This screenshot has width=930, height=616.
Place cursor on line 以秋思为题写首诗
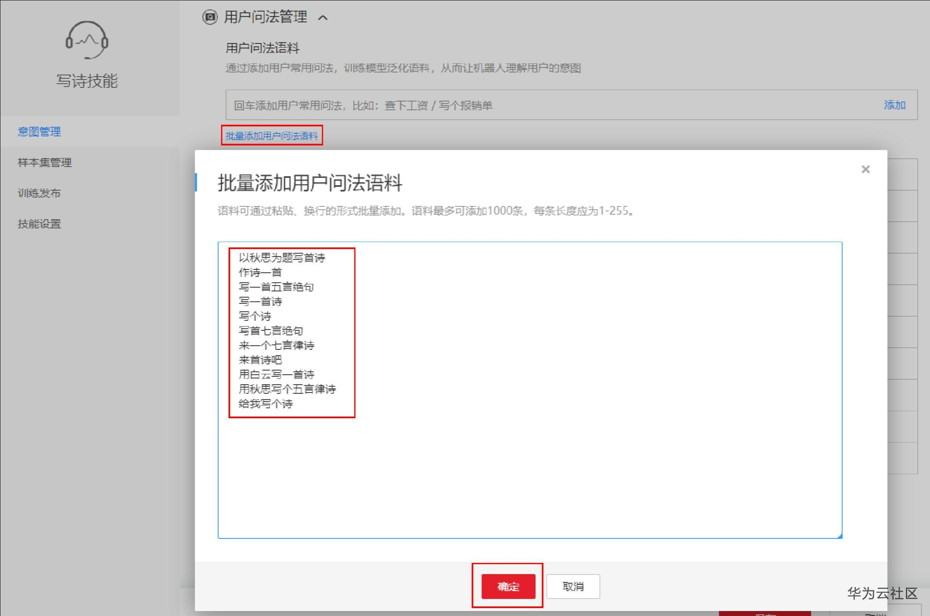(x=282, y=258)
